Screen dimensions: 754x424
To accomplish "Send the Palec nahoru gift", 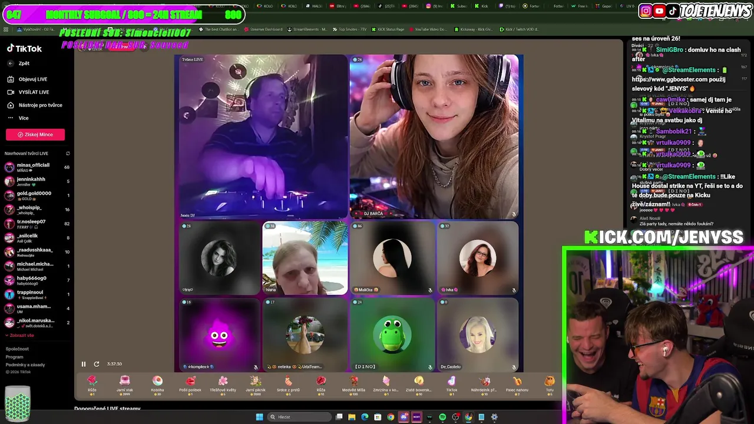I will pyautogui.click(x=517, y=385).
